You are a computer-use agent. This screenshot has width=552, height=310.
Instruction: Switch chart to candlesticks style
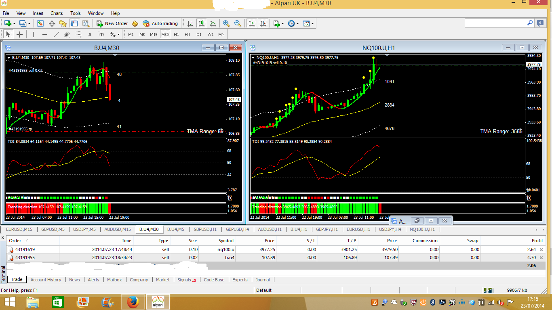click(x=202, y=23)
